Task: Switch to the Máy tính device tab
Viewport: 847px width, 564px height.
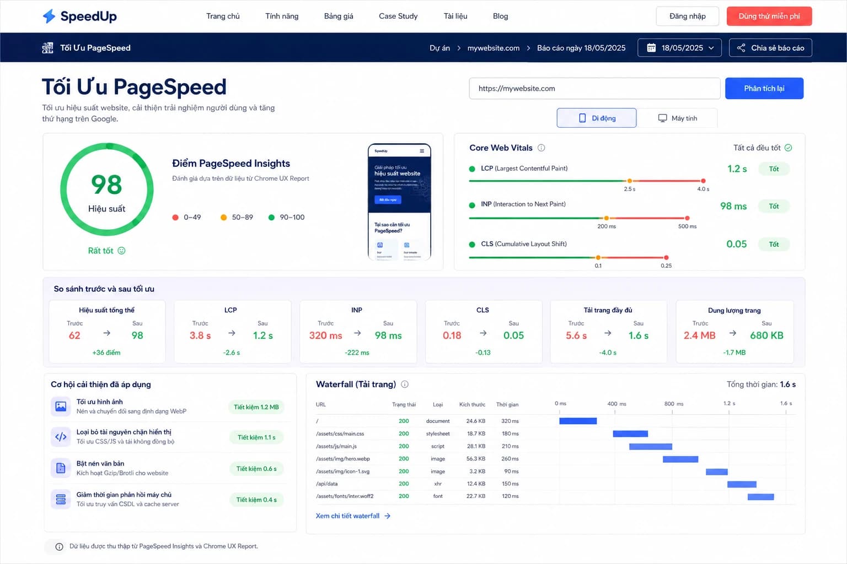Action: (677, 118)
